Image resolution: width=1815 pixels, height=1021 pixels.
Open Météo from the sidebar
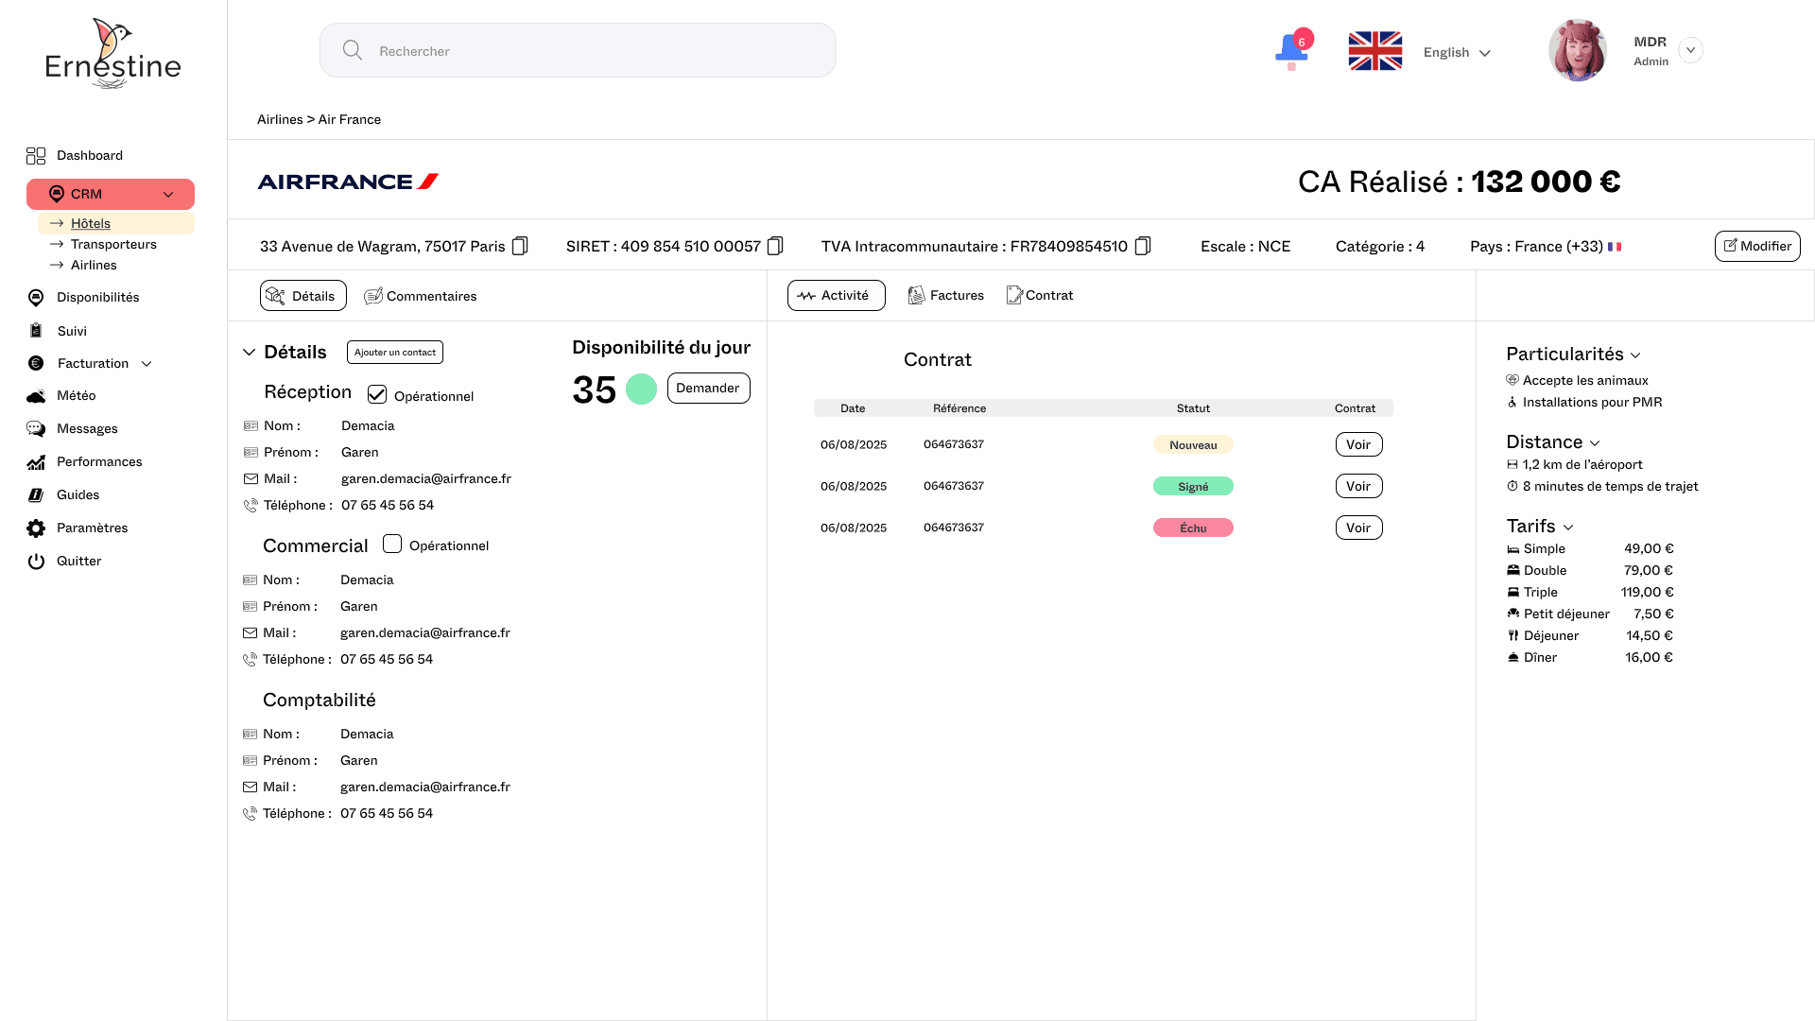[x=76, y=395]
